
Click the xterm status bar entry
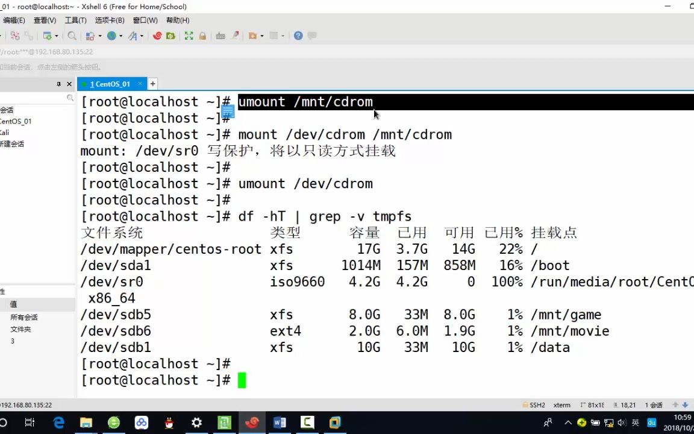click(561, 405)
